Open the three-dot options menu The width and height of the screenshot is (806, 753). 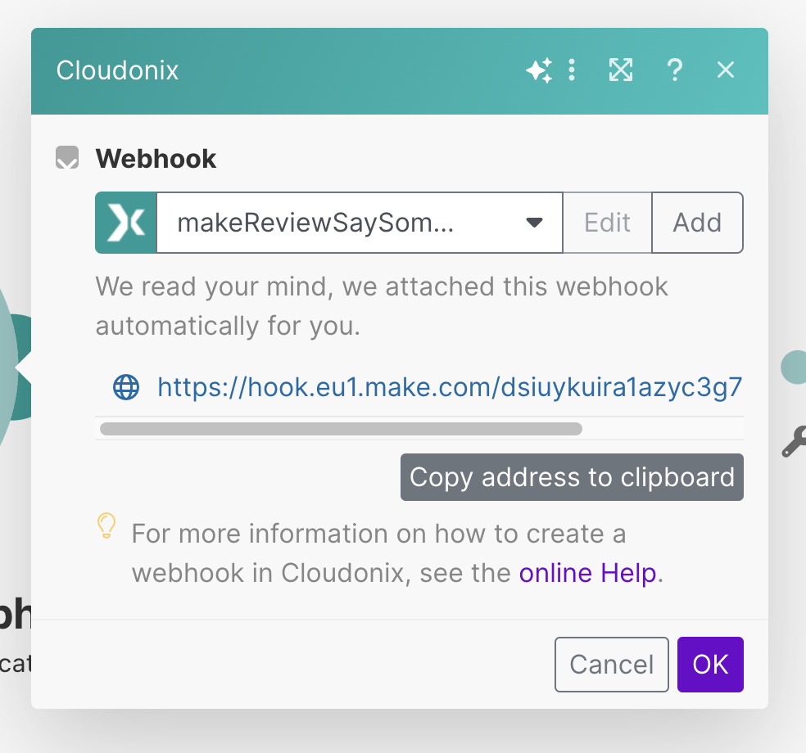tap(572, 71)
